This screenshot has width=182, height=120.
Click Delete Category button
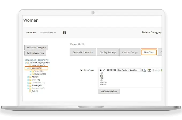[151, 33]
